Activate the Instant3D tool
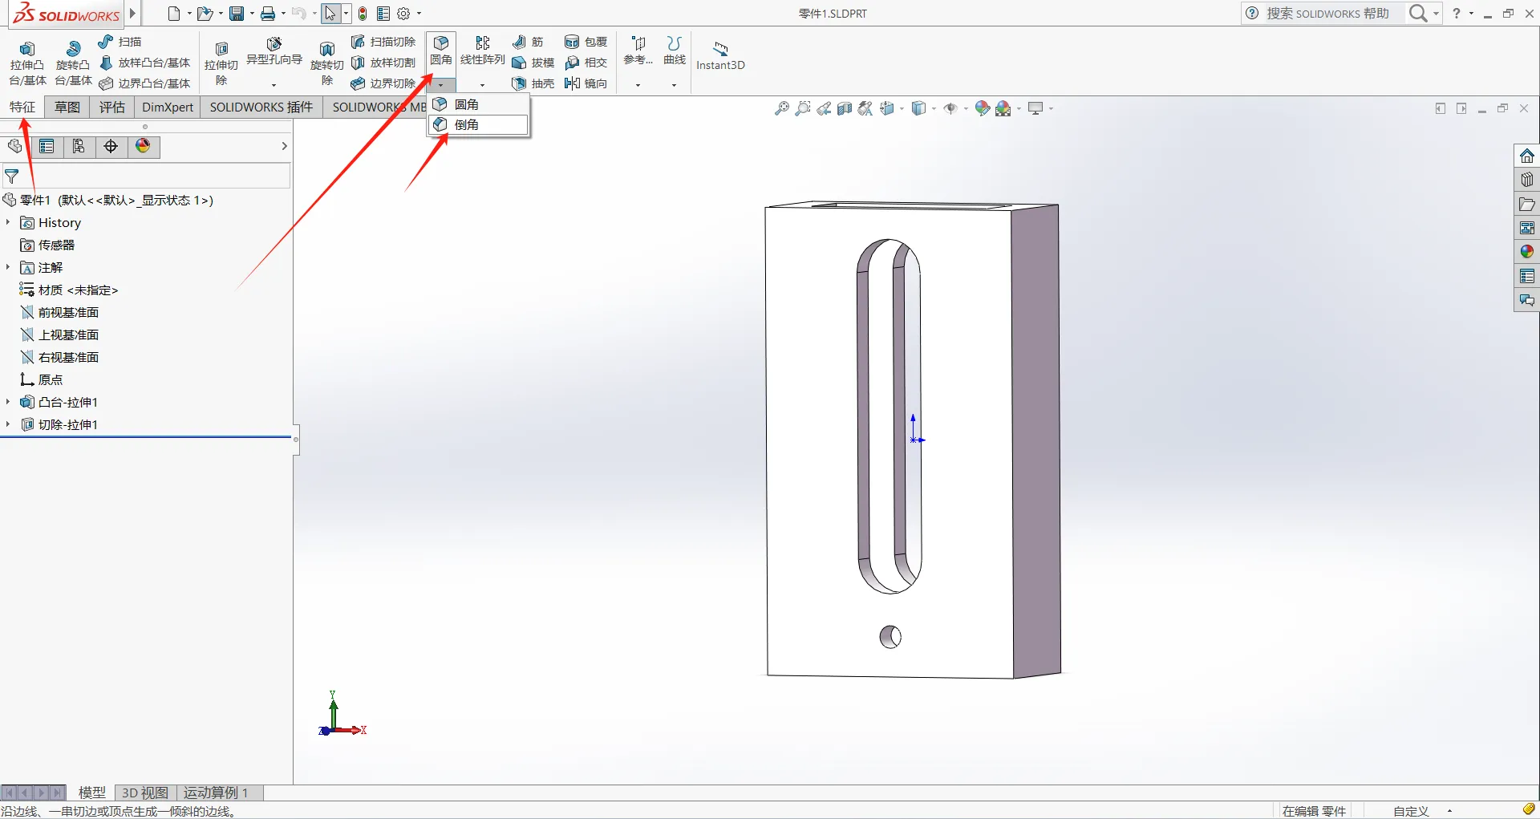The height and width of the screenshot is (819, 1540). pos(720,55)
